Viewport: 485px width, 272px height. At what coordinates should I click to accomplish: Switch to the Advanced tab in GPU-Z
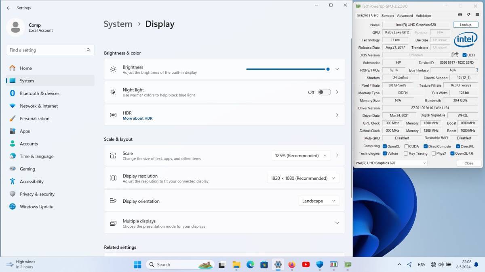(x=405, y=16)
